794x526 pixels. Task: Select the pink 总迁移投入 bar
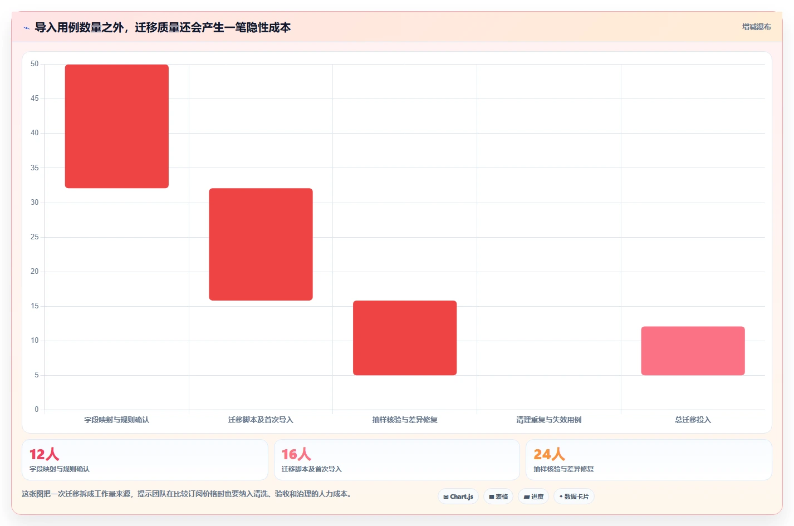tap(693, 351)
